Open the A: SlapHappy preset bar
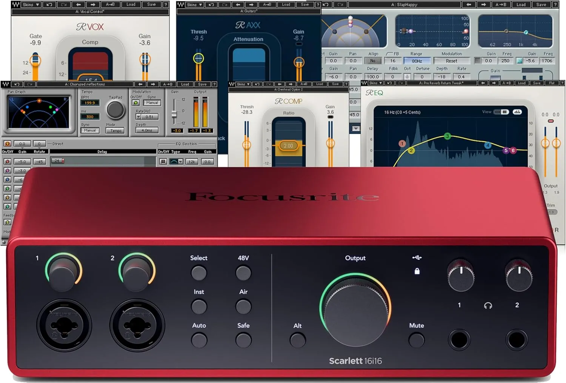This screenshot has width=566, height=383. 404,5
